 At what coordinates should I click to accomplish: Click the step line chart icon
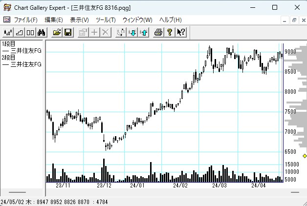coord(19,32)
